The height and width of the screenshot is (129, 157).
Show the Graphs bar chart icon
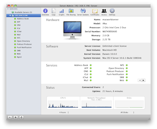click(x=62, y=11)
